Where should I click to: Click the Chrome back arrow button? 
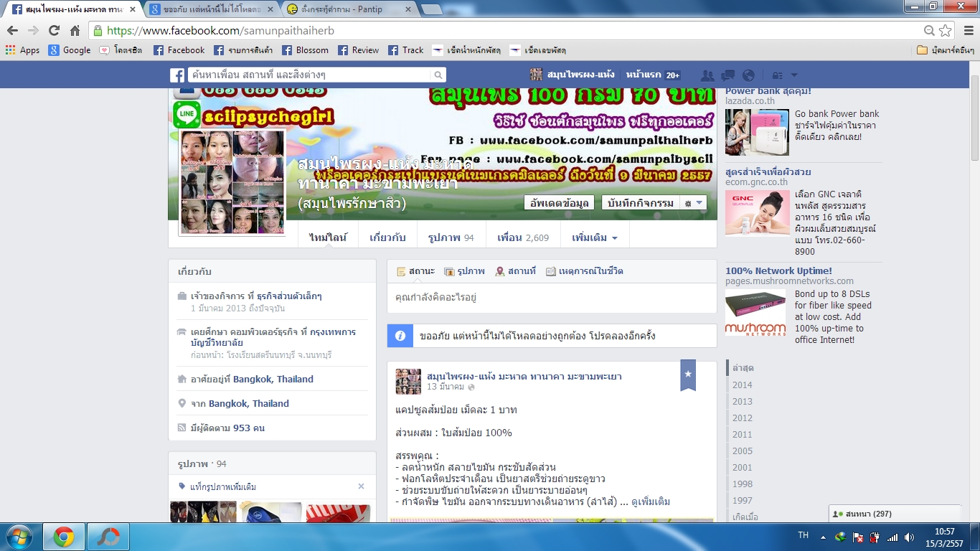click(x=12, y=31)
